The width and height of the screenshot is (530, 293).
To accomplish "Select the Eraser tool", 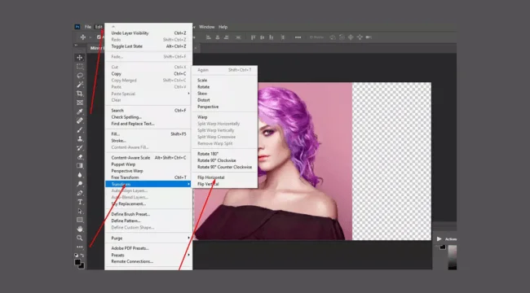I will coord(80,157).
